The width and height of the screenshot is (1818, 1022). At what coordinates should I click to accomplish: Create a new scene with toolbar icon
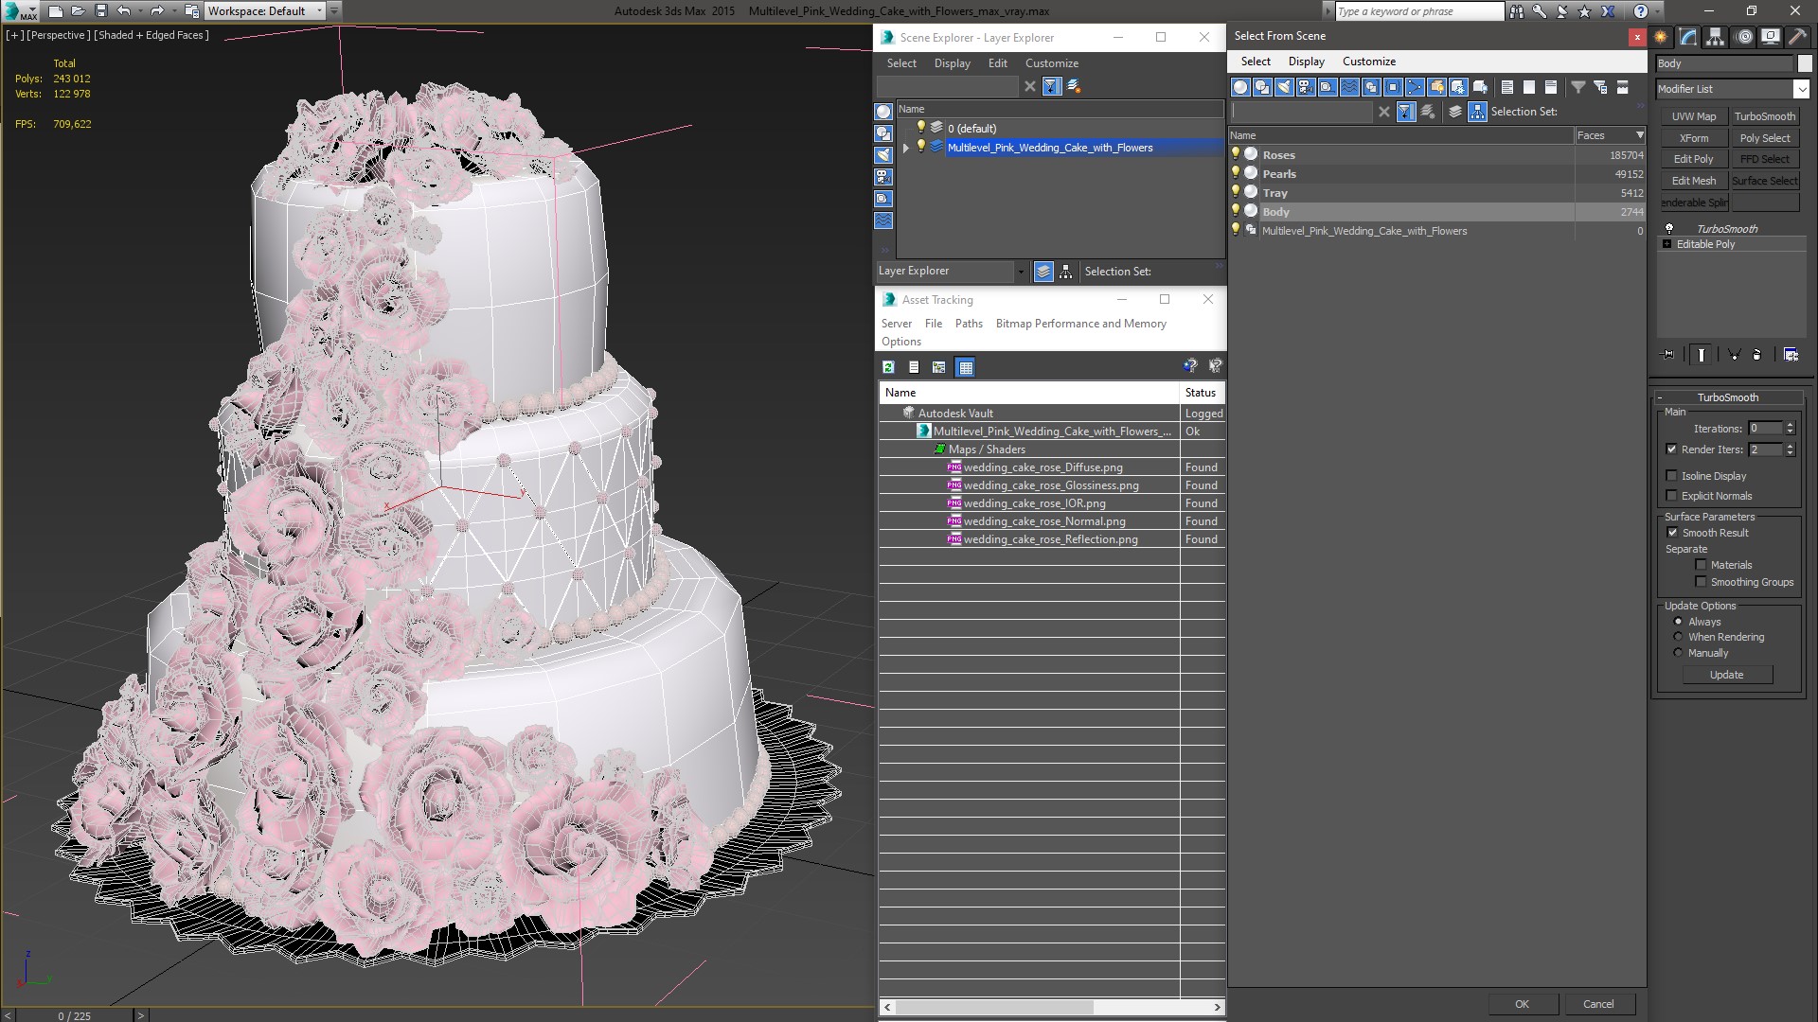(56, 11)
